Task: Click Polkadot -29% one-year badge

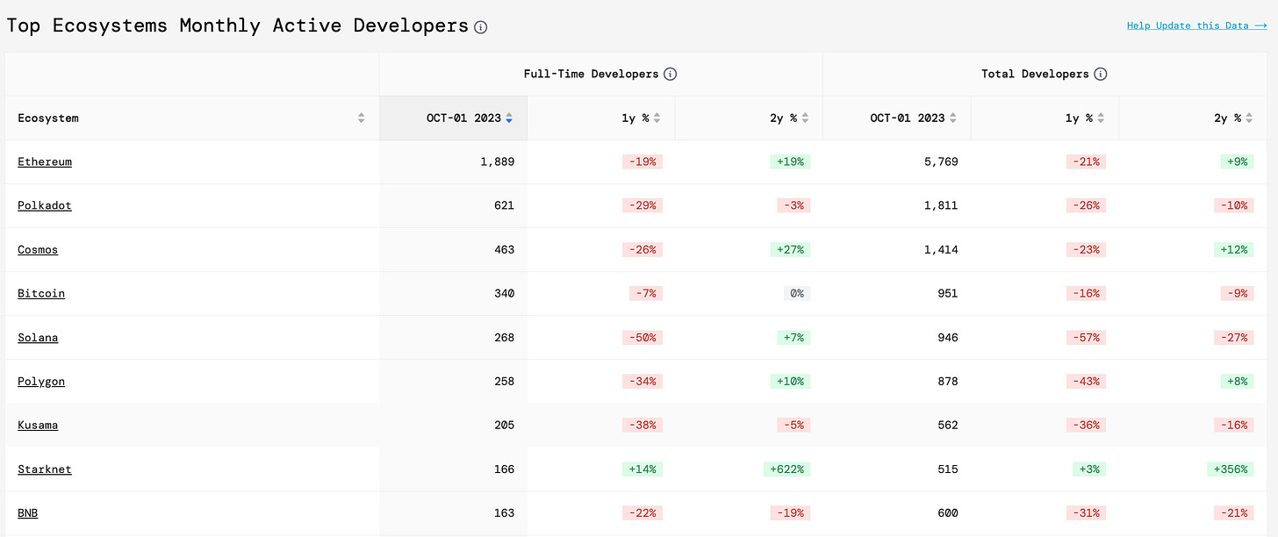Action: click(643, 206)
